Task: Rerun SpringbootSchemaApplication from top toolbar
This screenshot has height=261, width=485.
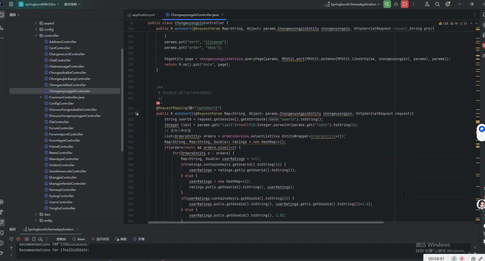Action: tap(387, 4)
